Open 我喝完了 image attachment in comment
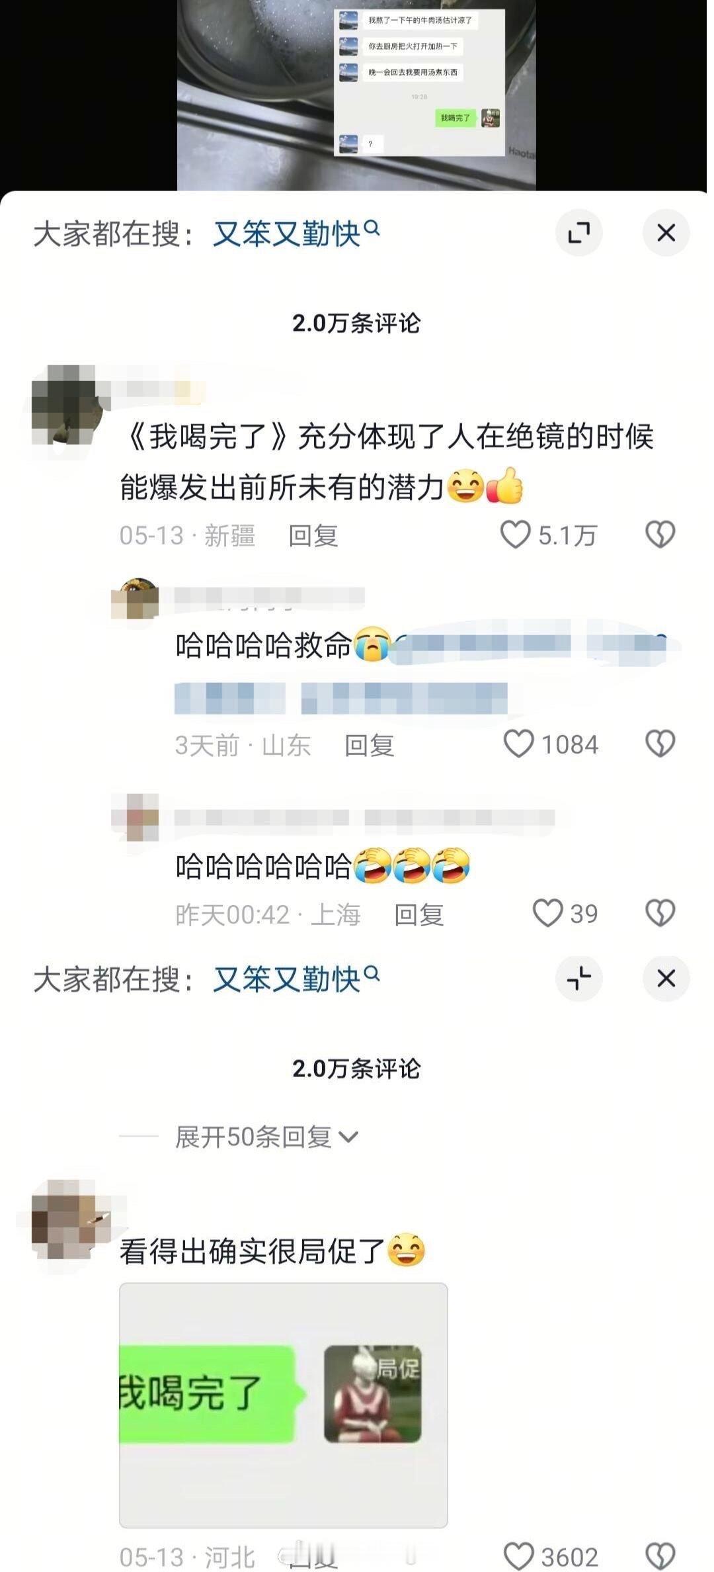 point(283,1405)
